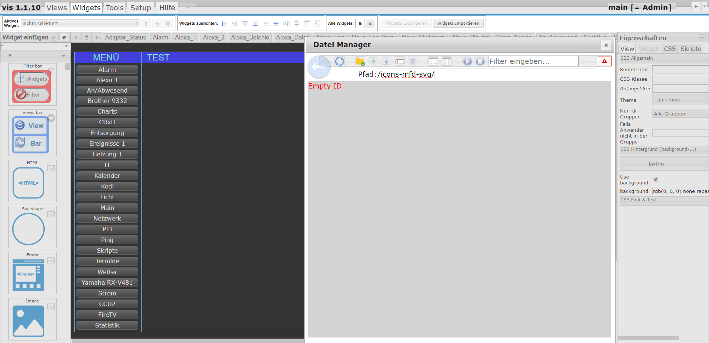The image size is (709, 343).
Task: Open the Thema dark-hive dropdown
Action: click(x=680, y=100)
